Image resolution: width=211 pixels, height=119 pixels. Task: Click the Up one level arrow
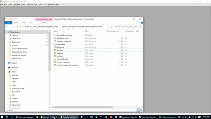pos(17,27)
